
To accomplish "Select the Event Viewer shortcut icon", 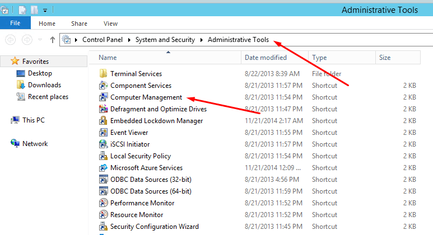I will pos(103,133).
